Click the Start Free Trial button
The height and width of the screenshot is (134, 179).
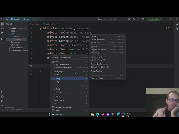(x=154, y=19)
